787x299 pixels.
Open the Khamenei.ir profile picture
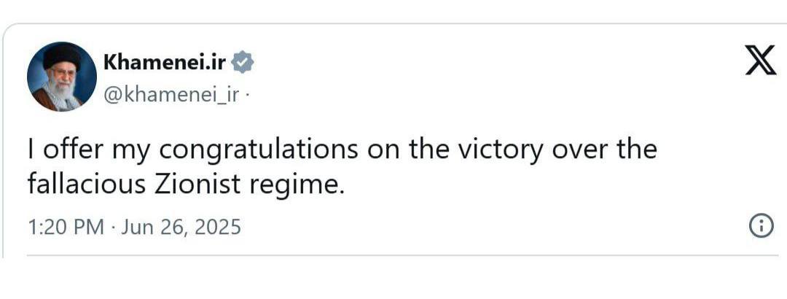tap(62, 77)
